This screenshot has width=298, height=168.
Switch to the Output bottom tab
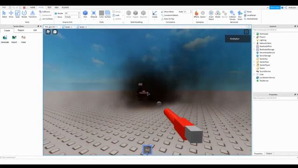coord(269,154)
